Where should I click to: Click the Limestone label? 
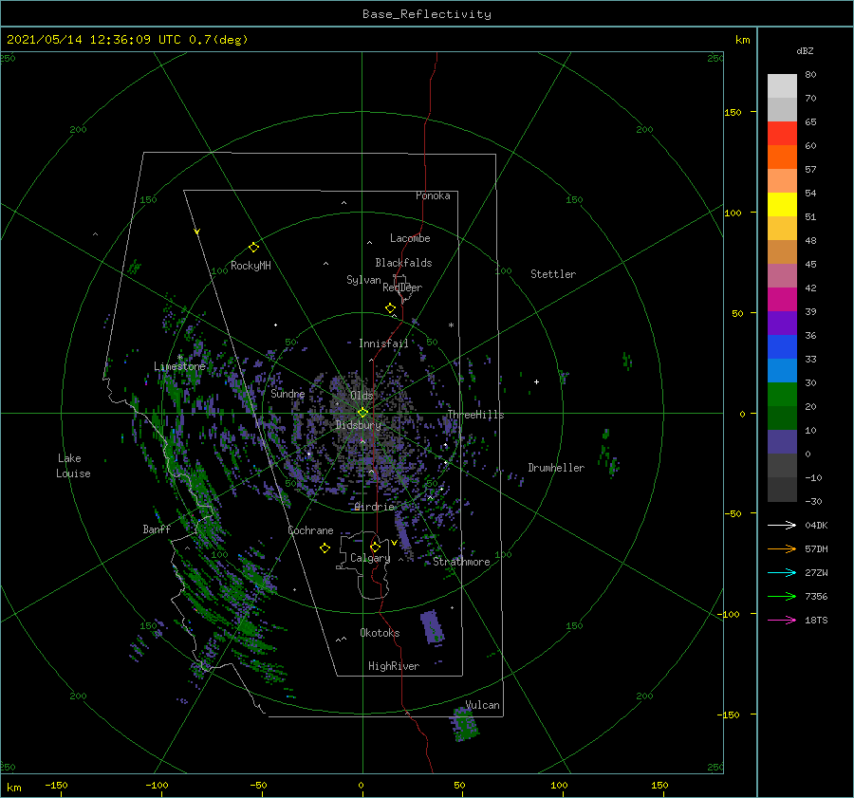tap(179, 366)
